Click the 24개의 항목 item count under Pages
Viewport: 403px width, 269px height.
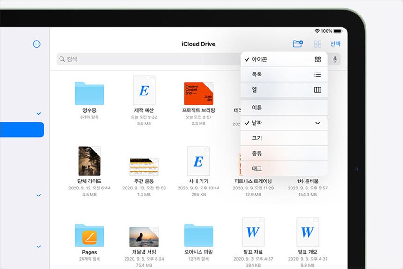[x=90, y=259]
